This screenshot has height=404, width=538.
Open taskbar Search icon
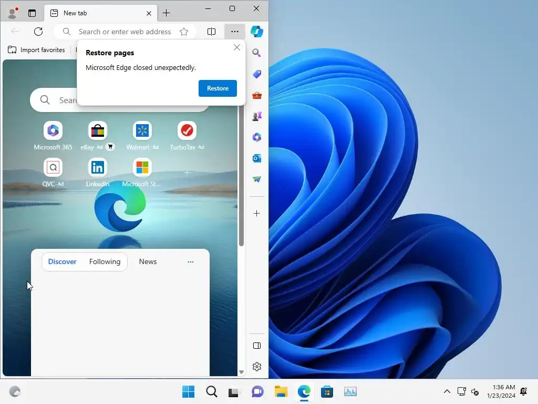tap(211, 391)
